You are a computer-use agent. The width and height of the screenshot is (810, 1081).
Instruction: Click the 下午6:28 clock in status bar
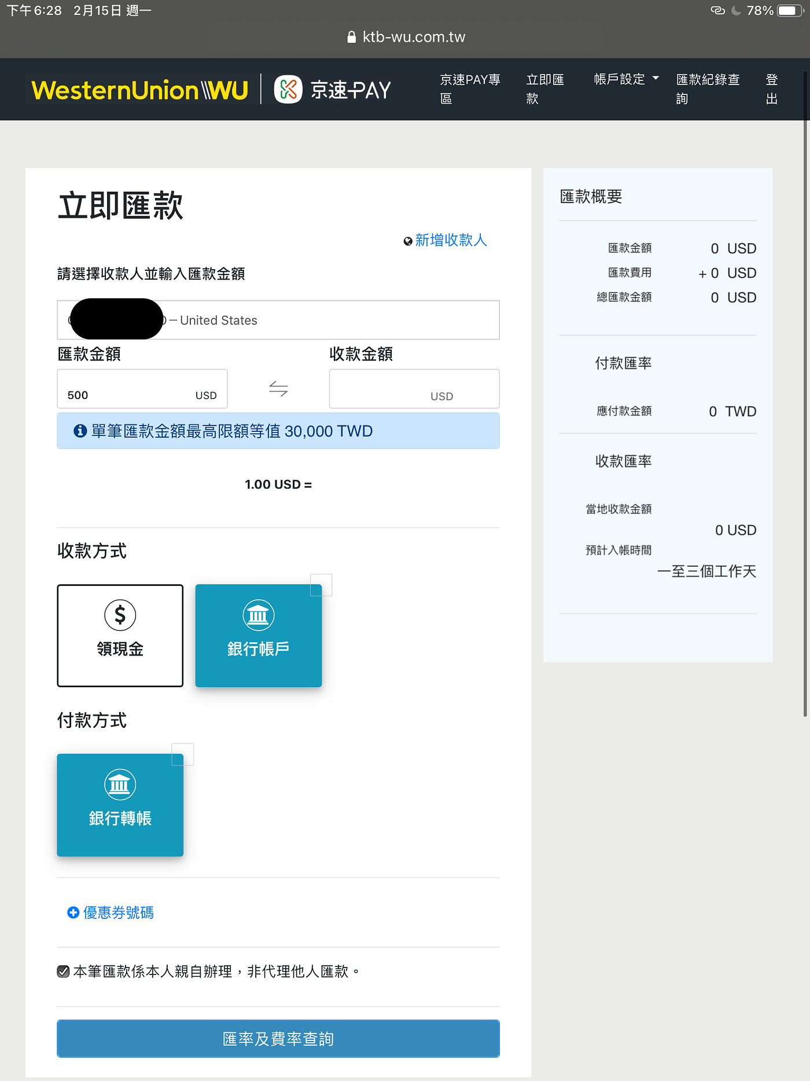pos(34,10)
